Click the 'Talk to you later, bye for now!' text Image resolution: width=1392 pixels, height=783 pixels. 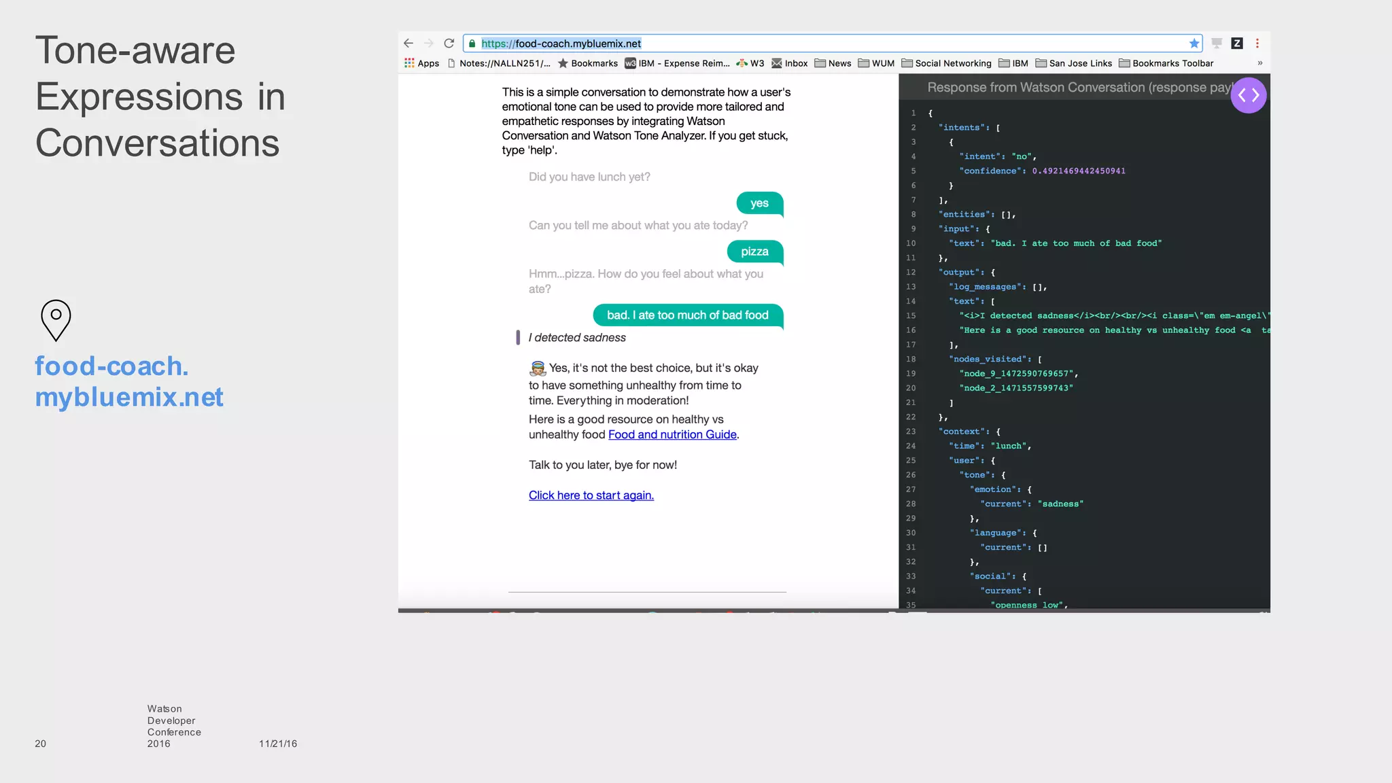pyautogui.click(x=603, y=465)
